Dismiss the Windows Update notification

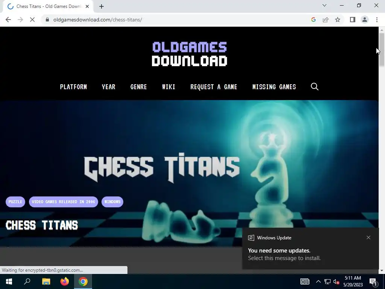pyautogui.click(x=368, y=237)
